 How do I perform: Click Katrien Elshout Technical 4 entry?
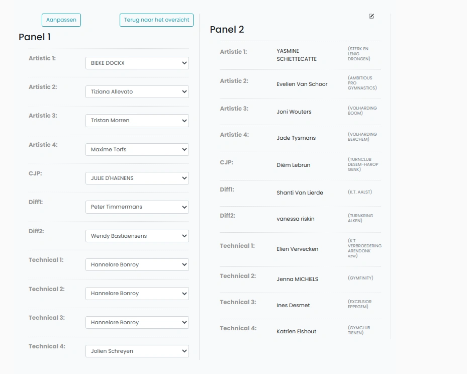click(x=297, y=331)
